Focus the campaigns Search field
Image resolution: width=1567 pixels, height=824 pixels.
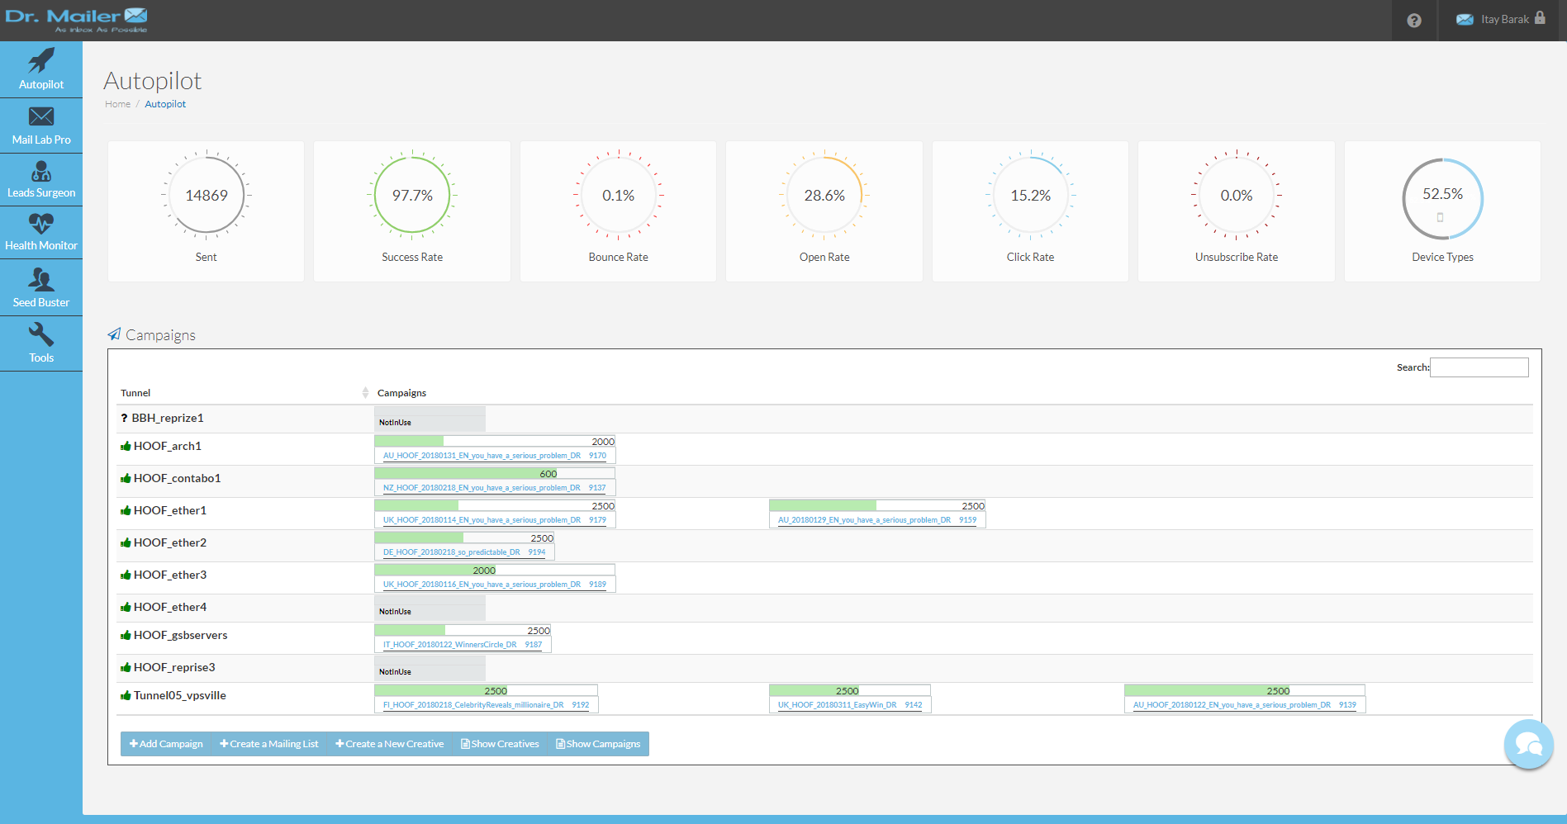(1479, 367)
